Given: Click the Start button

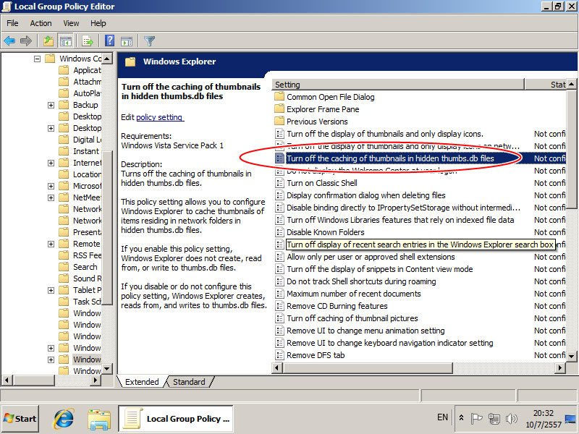Looking at the screenshot, I should coord(20,419).
